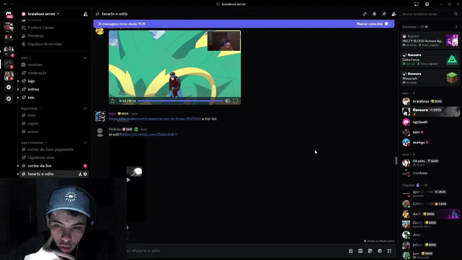Screen dimensions: 462x260
Task: Open Discord direct messages home icon
Action: point(9,14)
